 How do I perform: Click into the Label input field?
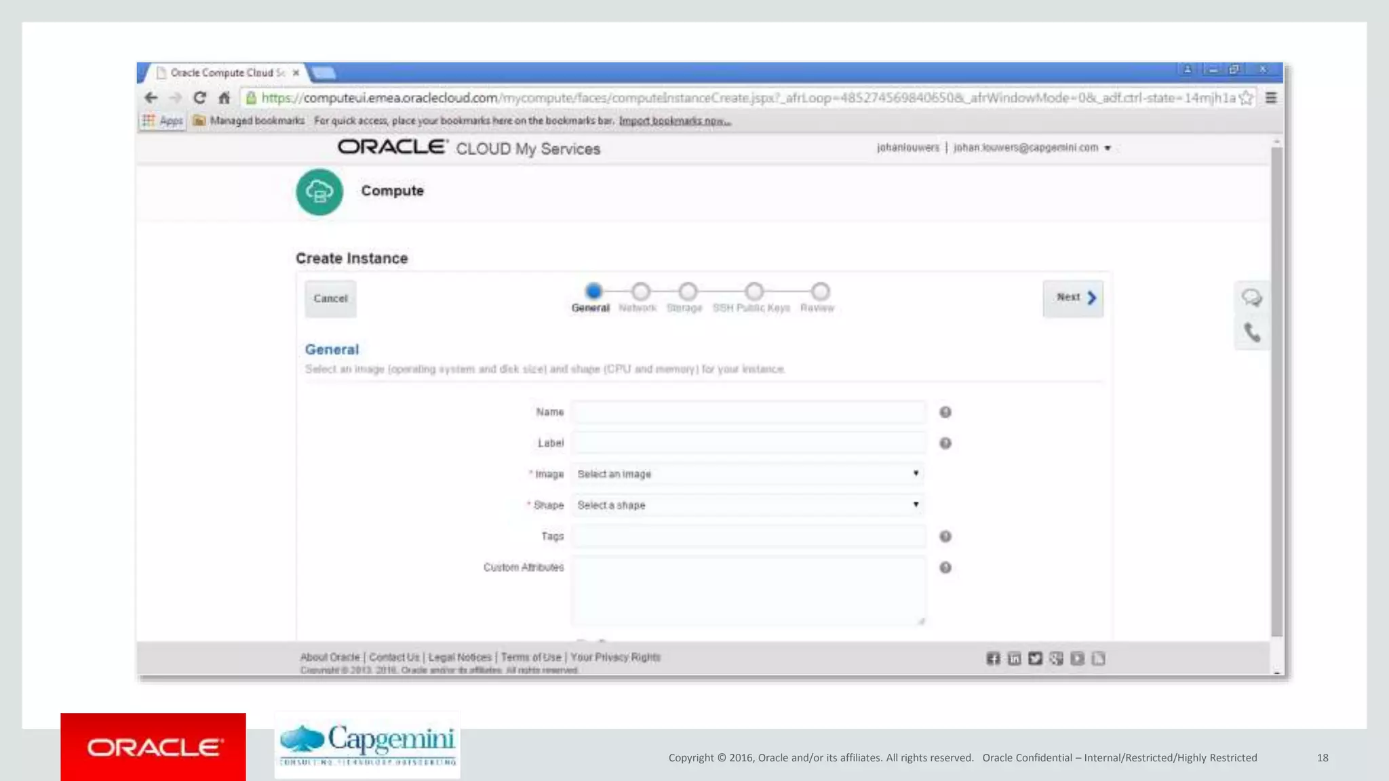coord(747,443)
